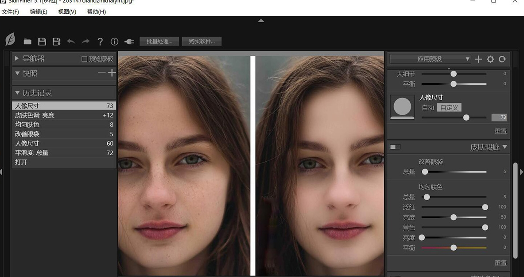Collapse the 皮肤瑕疵 section triangle

pyautogui.click(x=505, y=147)
